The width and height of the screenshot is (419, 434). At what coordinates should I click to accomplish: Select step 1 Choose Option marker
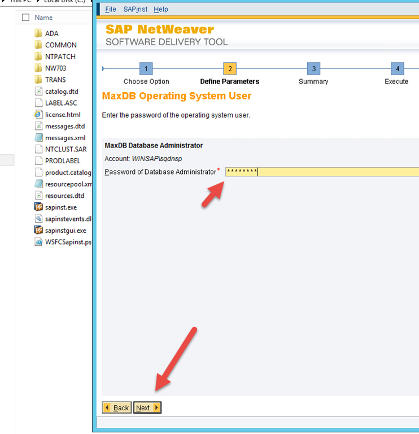[x=146, y=69]
